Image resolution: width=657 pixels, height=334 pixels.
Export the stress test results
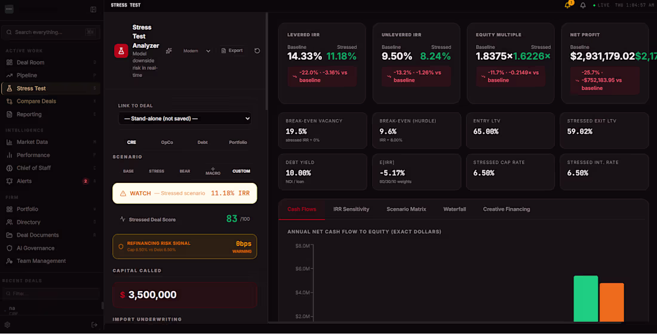click(232, 51)
